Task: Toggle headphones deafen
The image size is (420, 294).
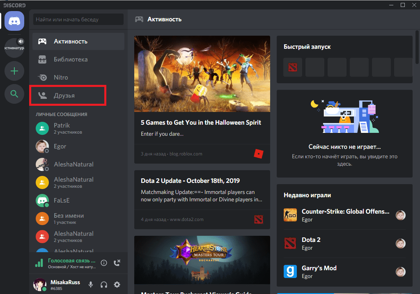Action: point(104,285)
